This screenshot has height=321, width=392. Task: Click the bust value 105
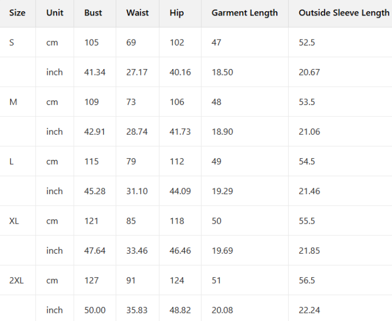pyautogui.click(x=92, y=42)
